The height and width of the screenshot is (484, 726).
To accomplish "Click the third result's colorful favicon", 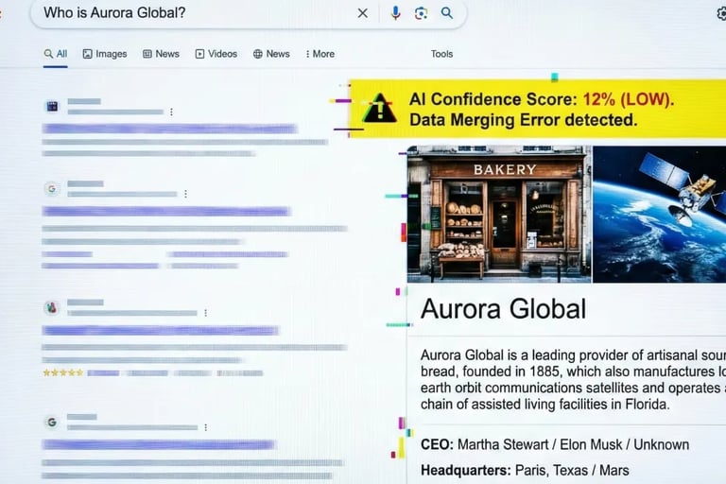I will [x=52, y=307].
